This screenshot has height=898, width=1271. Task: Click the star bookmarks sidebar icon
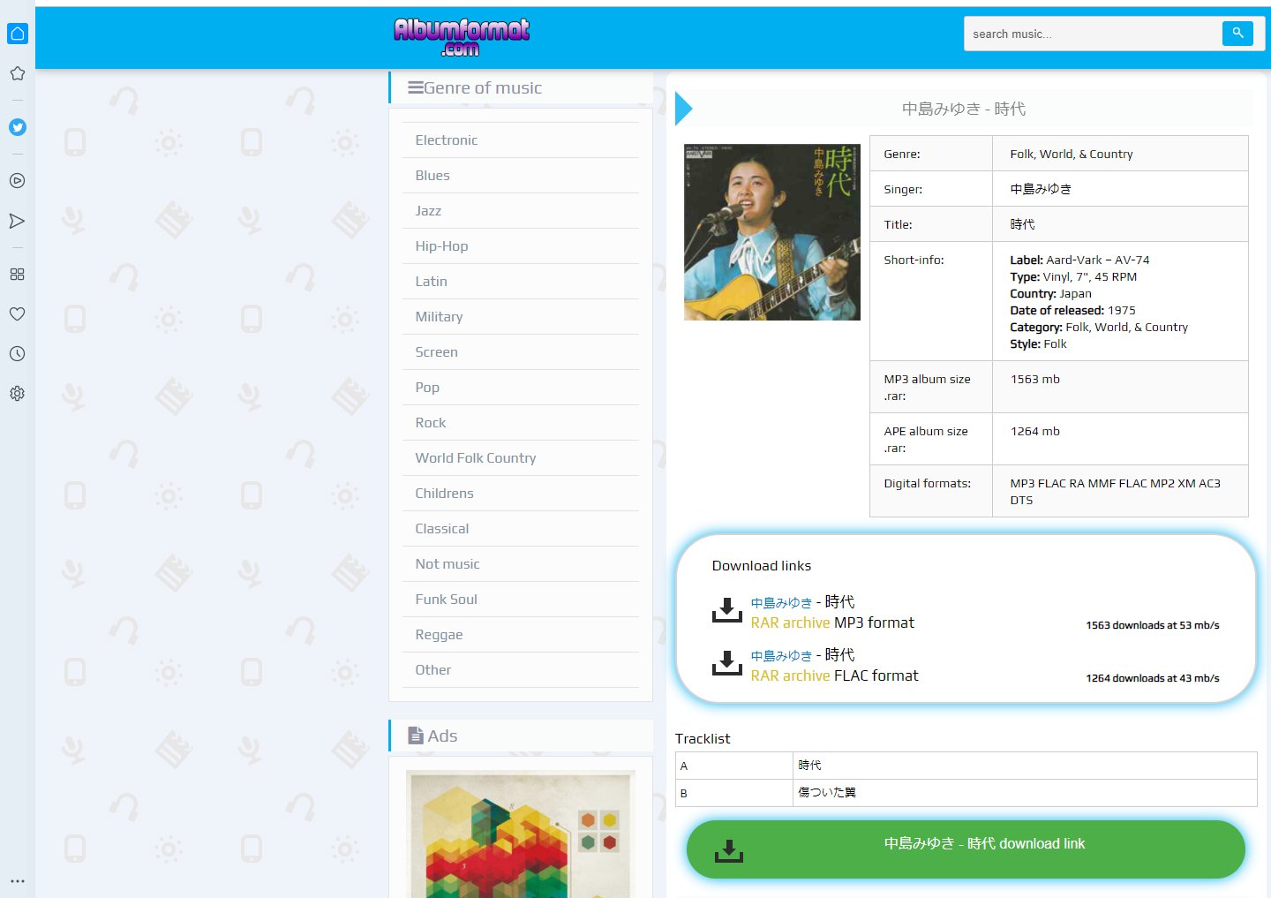17,73
